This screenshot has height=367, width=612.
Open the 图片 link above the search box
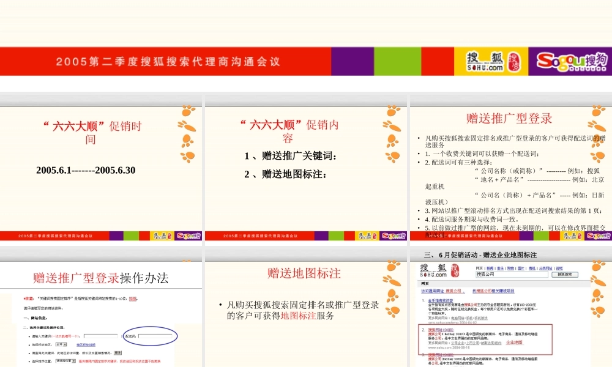tap(521, 269)
